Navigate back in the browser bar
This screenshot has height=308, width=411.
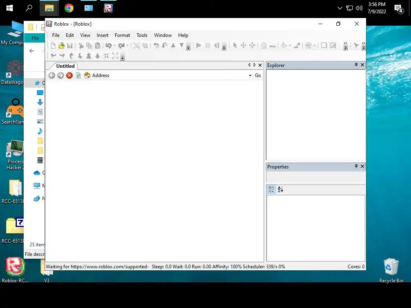pos(52,75)
